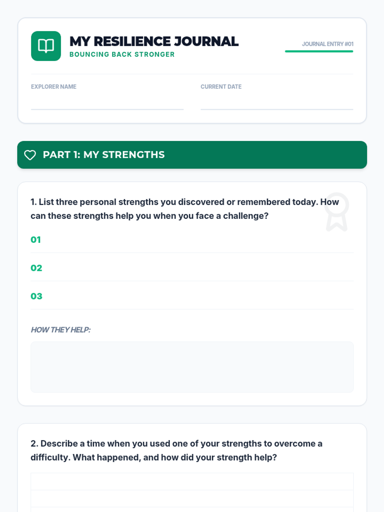Click the Bouncing Back Stronger subtitle
Viewport: 384px width, 512px height.
point(122,54)
